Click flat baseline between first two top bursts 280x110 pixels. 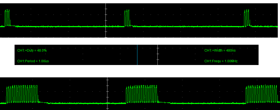click(66, 27)
